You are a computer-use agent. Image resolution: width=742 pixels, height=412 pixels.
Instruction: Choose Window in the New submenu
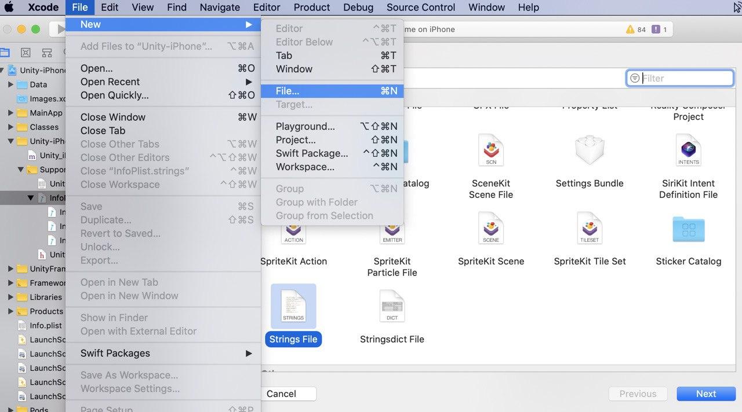332,69
